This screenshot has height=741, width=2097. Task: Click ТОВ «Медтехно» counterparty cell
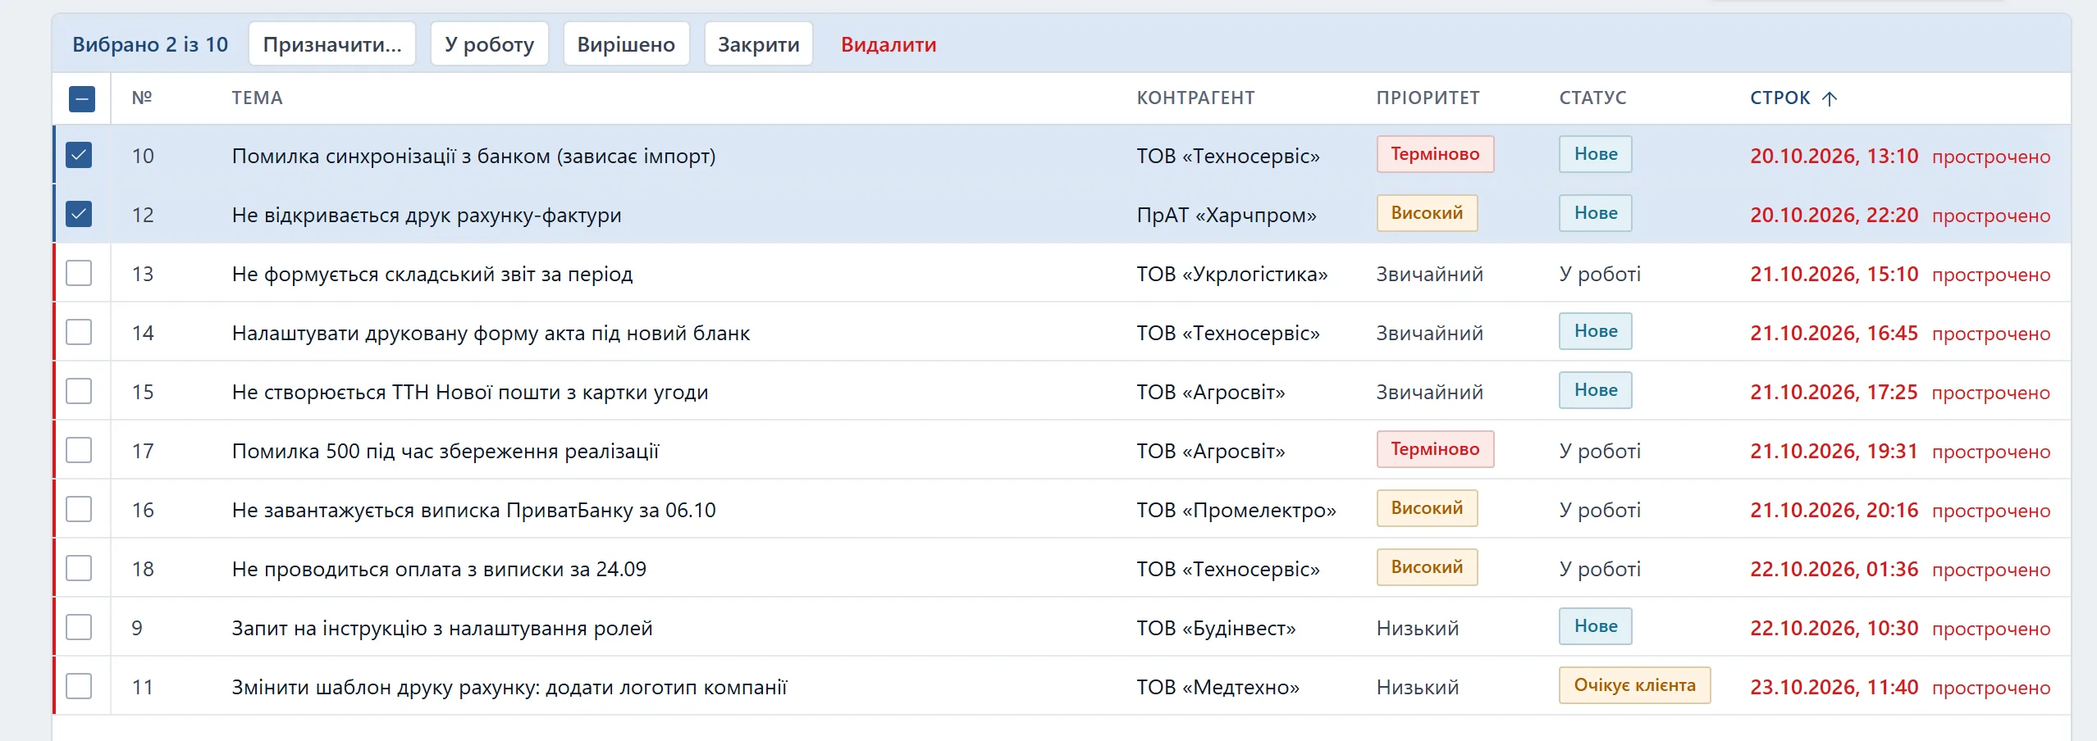point(1218,687)
